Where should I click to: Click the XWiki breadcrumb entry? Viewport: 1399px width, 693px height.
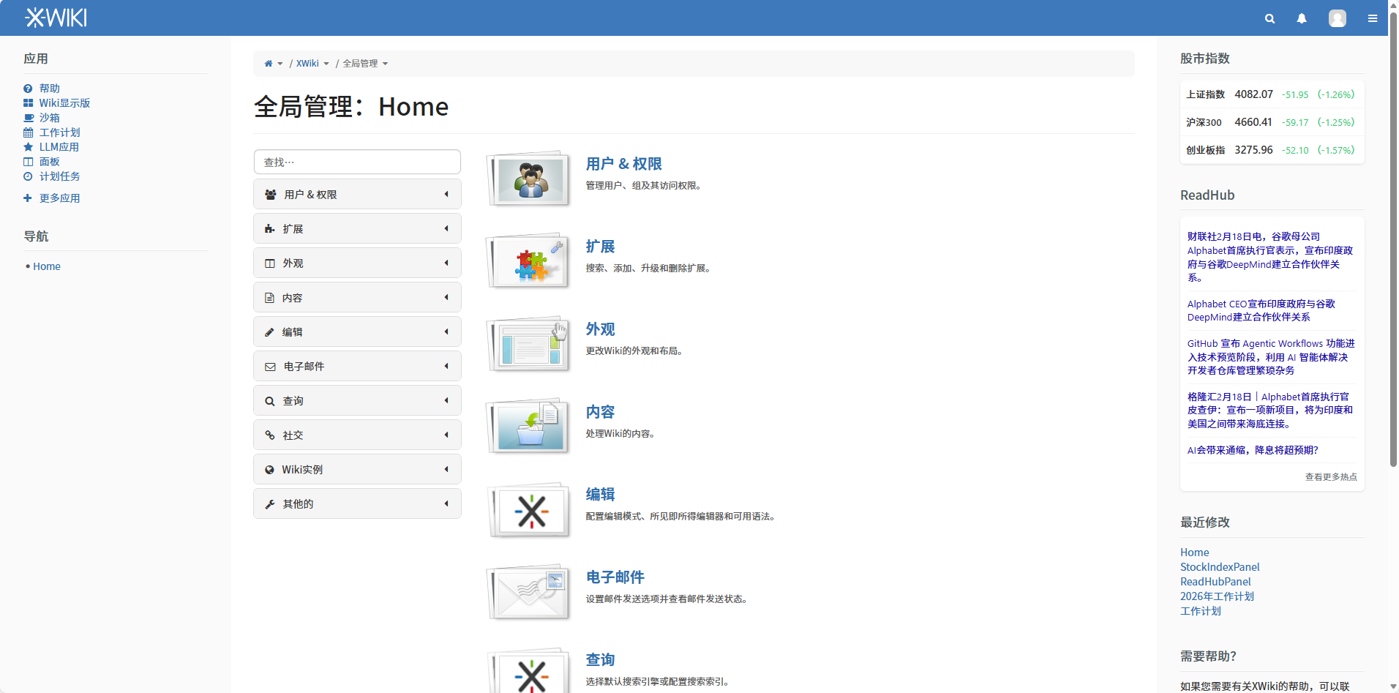pyautogui.click(x=308, y=63)
